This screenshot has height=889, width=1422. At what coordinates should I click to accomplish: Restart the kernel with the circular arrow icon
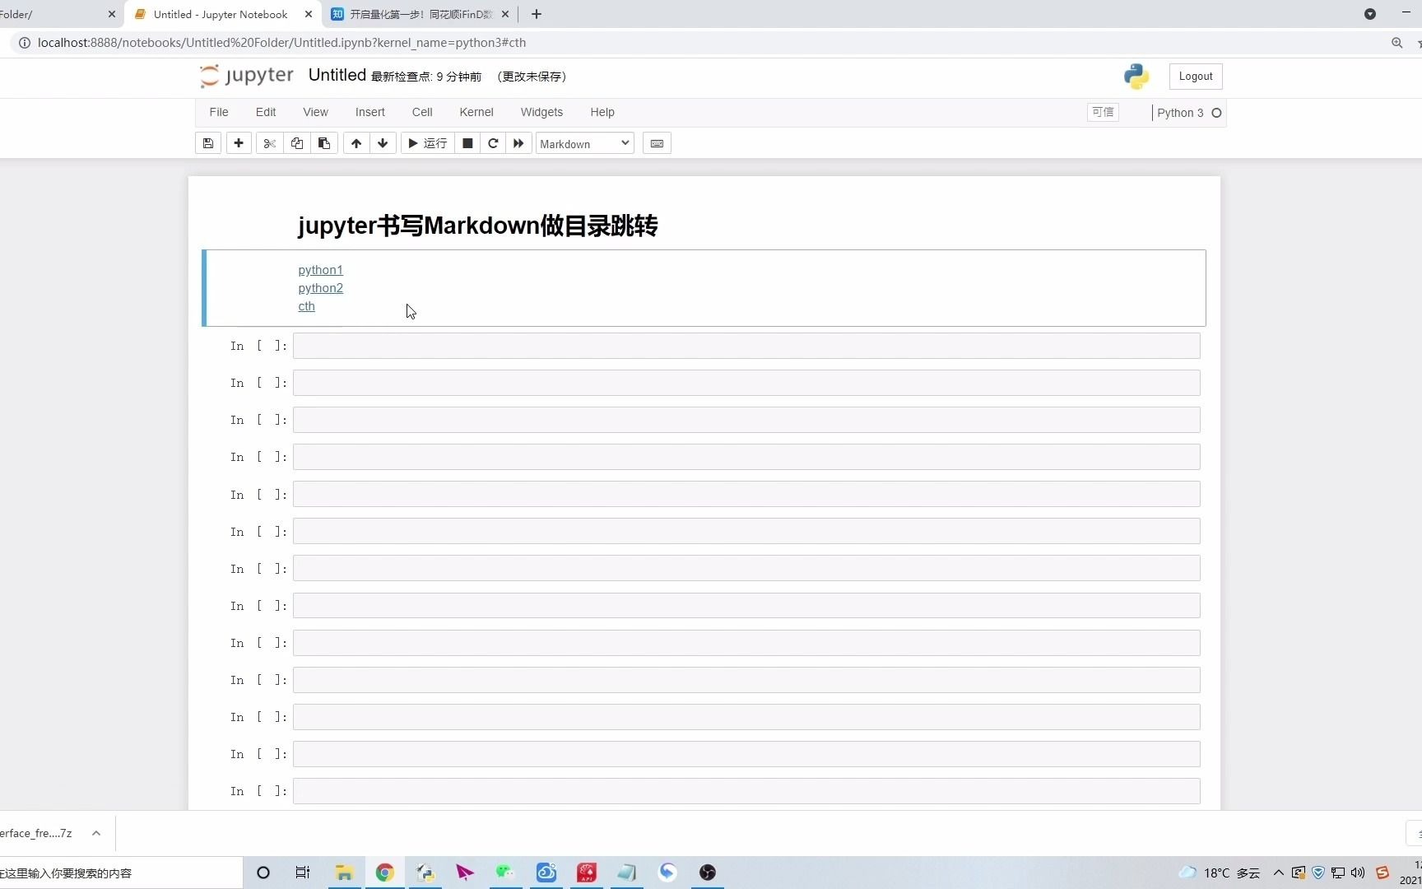pyautogui.click(x=493, y=143)
